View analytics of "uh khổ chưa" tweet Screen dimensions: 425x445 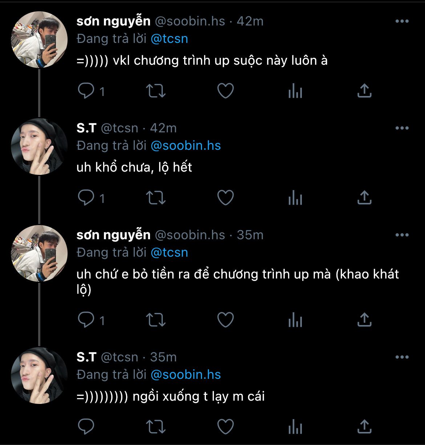[x=295, y=198]
